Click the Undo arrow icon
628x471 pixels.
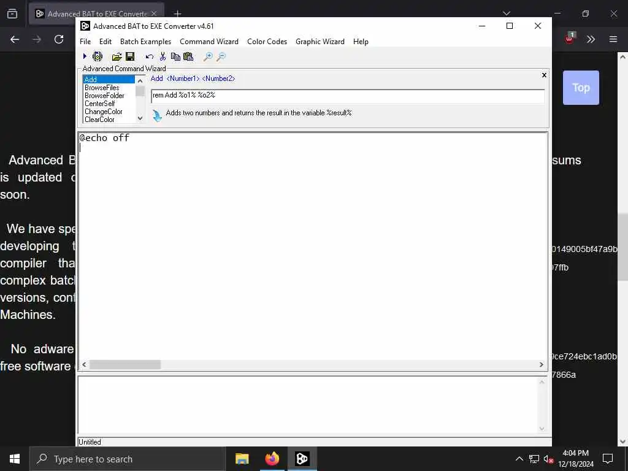click(x=150, y=56)
